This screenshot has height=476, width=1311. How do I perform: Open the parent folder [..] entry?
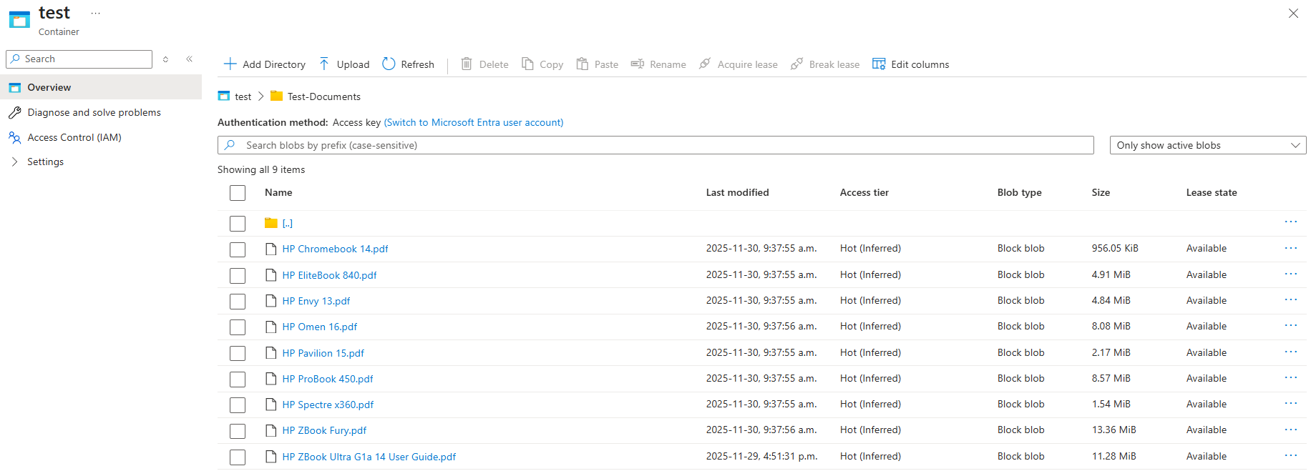[x=287, y=224]
